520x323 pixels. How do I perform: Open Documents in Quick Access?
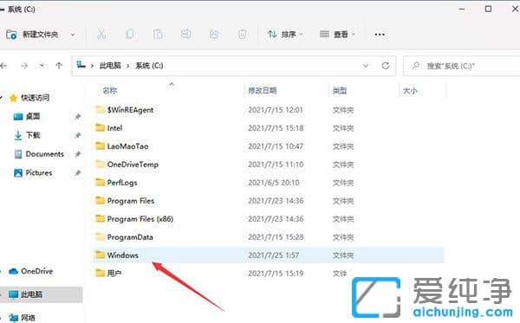[44, 154]
